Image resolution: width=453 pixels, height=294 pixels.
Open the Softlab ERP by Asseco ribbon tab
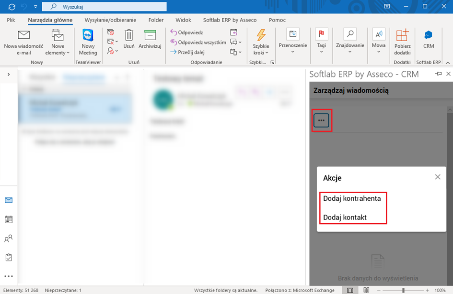pyautogui.click(x=230, y=20)
